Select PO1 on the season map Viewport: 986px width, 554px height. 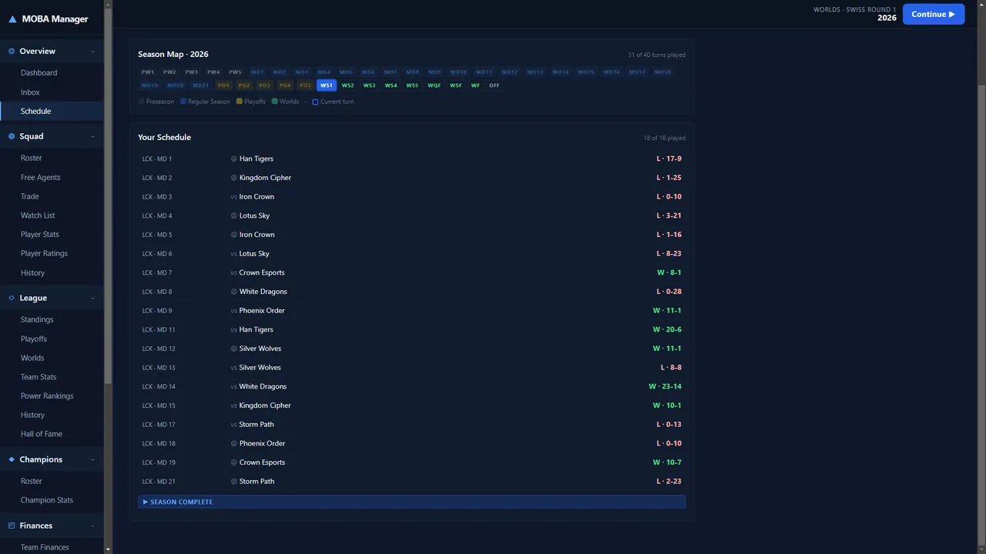(223, 85)
